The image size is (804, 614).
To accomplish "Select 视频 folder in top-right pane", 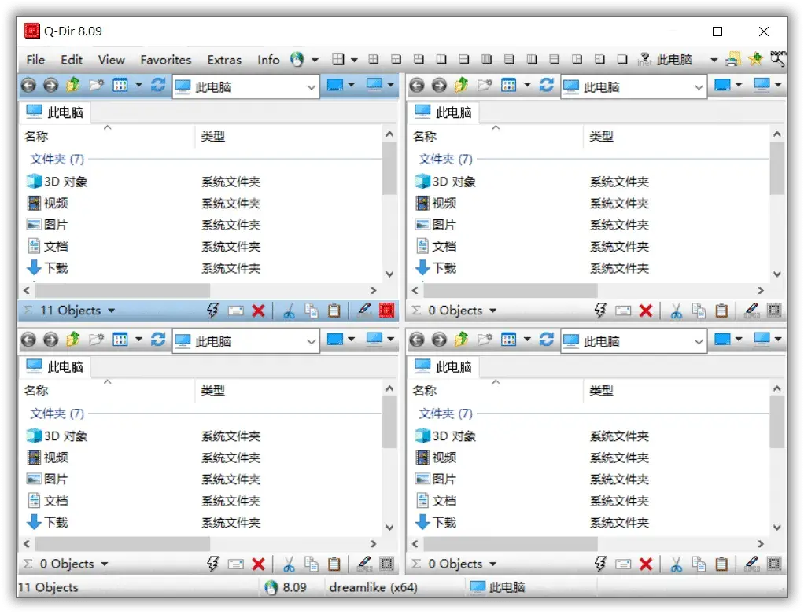I will 436,203.
